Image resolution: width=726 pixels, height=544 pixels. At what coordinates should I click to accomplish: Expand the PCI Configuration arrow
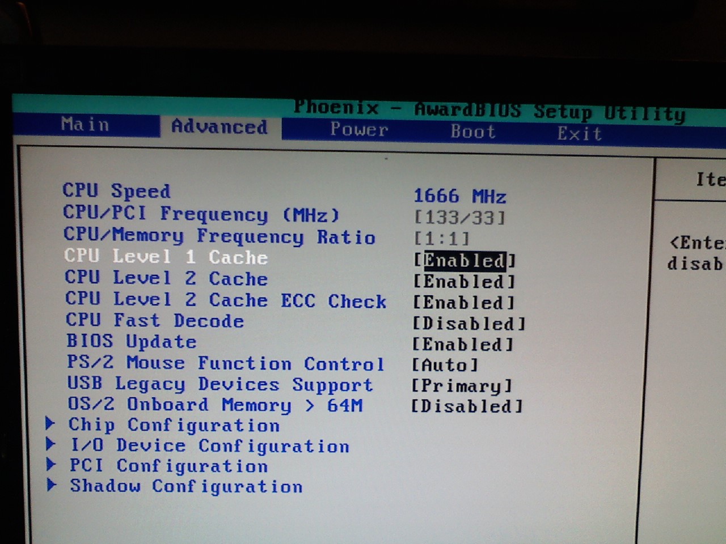(x=52, y=464)
